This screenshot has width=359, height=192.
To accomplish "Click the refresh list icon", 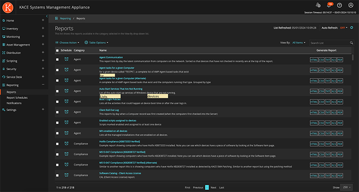I will point(352,28).
